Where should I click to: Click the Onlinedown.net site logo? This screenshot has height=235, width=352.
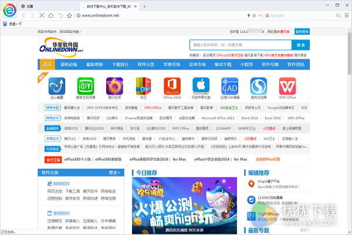click(x=61, y=48)
